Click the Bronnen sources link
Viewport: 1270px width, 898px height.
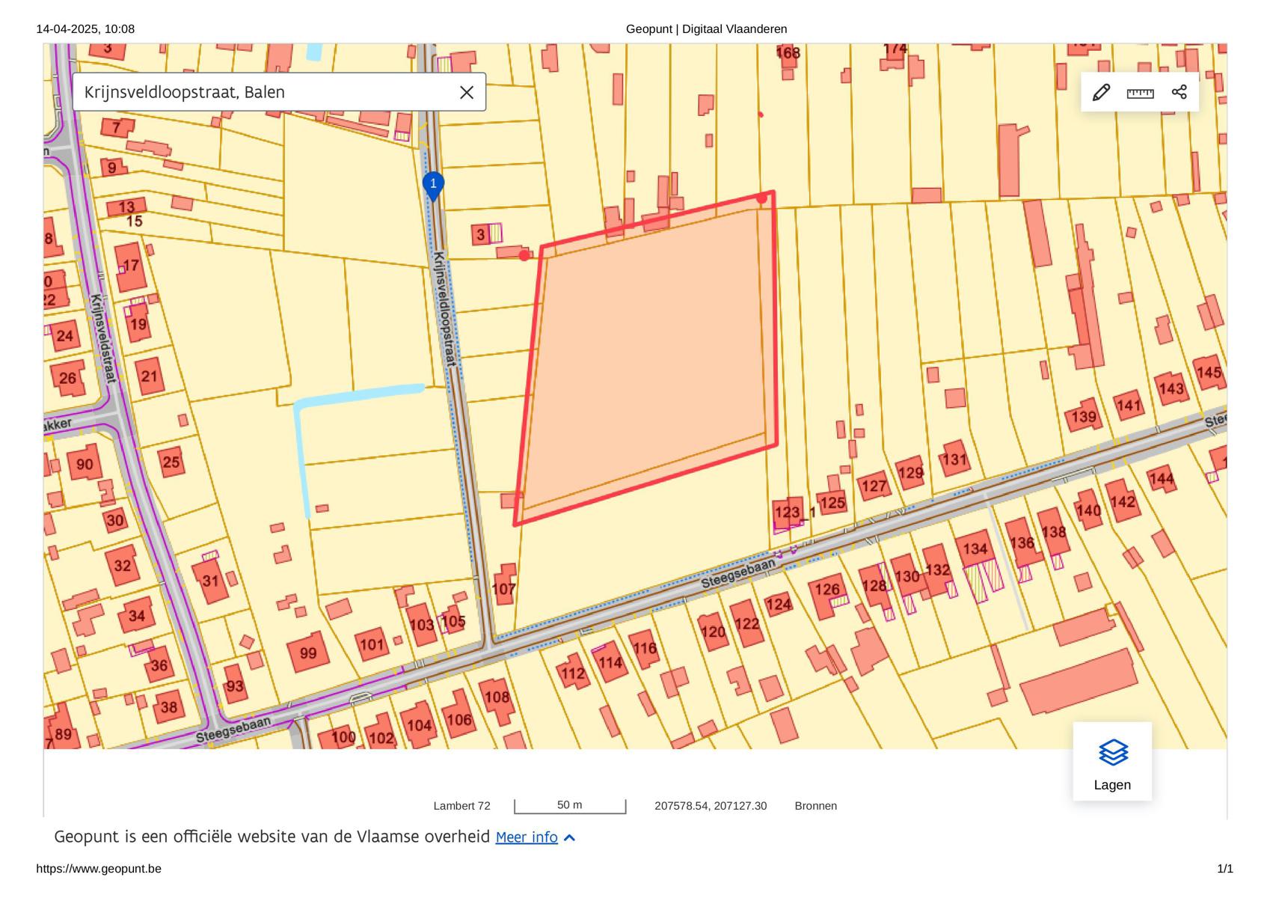click(x=815, y=806)
